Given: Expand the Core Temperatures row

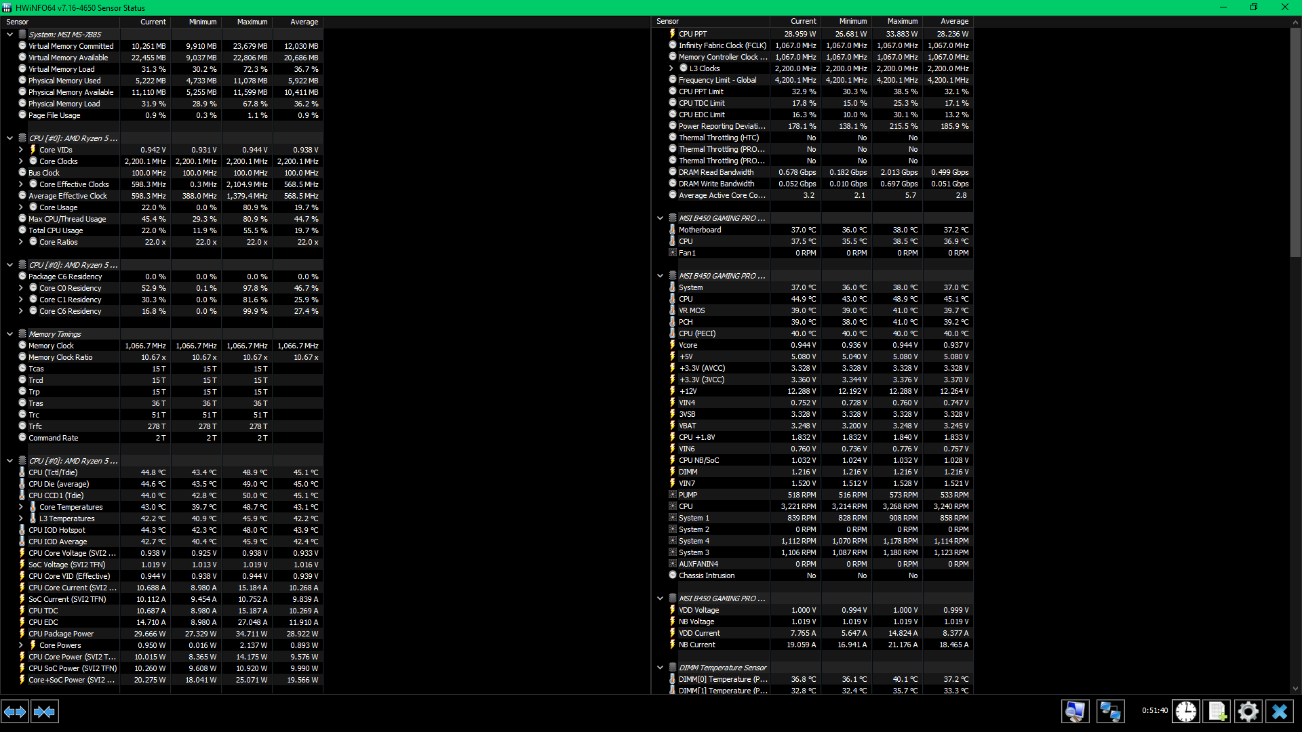Looking at the screenshot, I should tap(20, 507).
